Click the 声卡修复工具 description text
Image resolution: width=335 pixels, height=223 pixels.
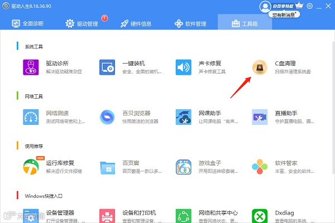tap(212, 71)
